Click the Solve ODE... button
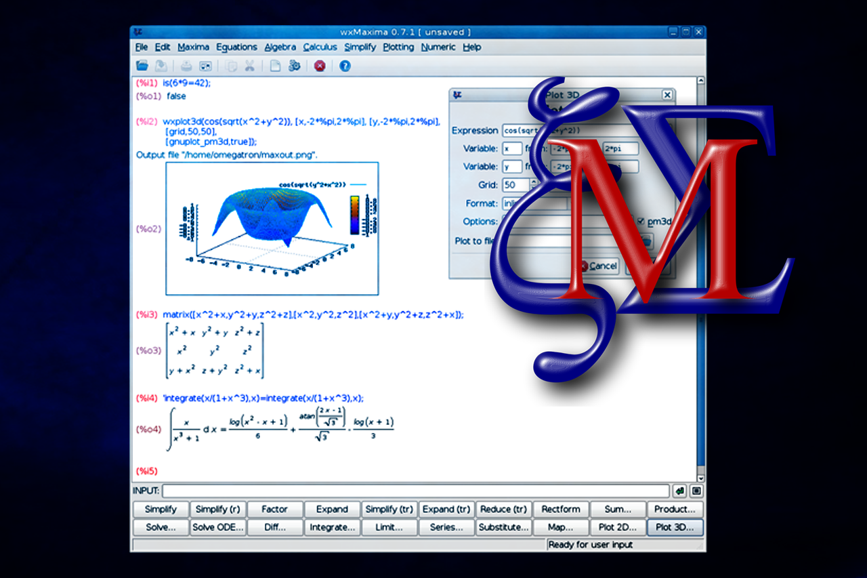This screenshot has height=578, width=867. [218, 527]
